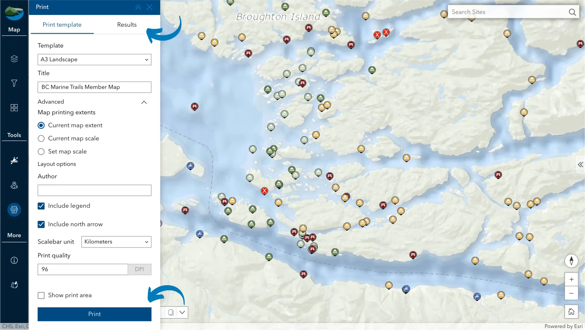The image size is (585, 330).
Task: Select the Set map scale radio option
Action: (x=41, y=152)
